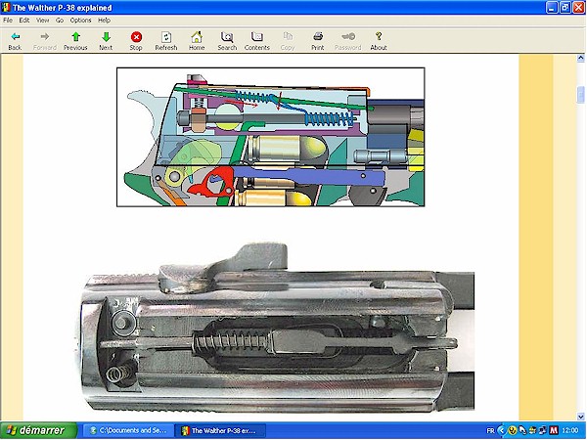Viewport: 587px width, 440px height.
Task: Click the window title bar app icon
Action: (x=6, y=8)
